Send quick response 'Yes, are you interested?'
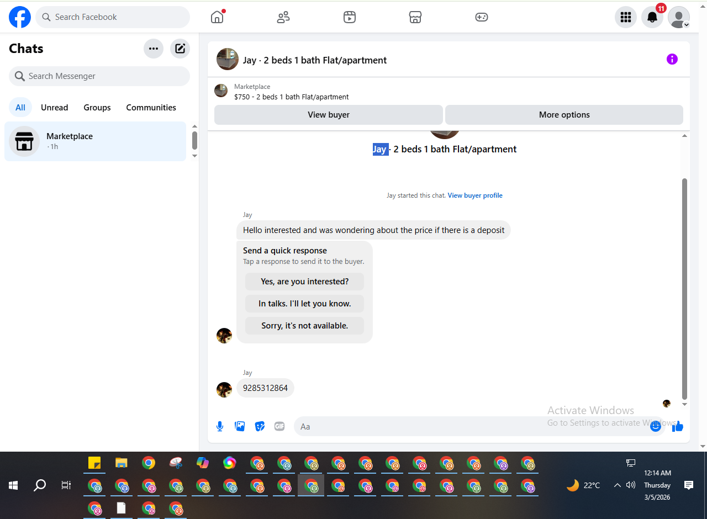This screenshot has height=519, width=707. [x=305, y=282]
